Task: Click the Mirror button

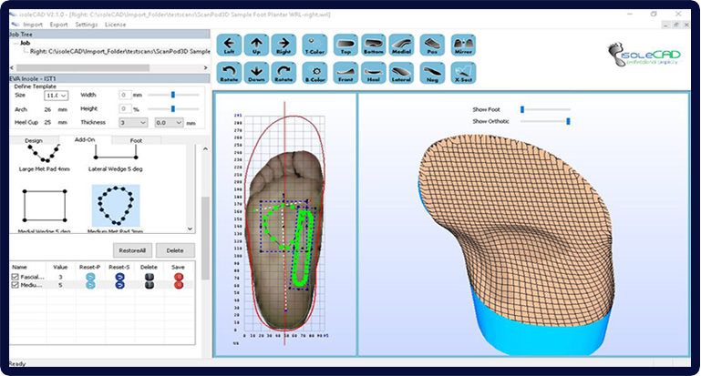Action: point(463,46)
